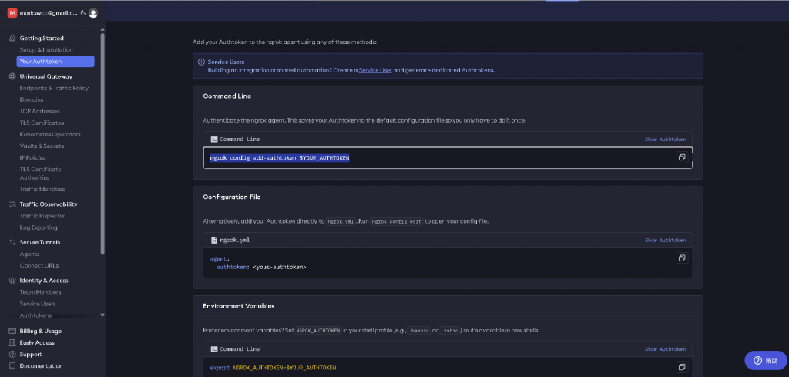Click the Documentation book icon

tap(12, 365)
